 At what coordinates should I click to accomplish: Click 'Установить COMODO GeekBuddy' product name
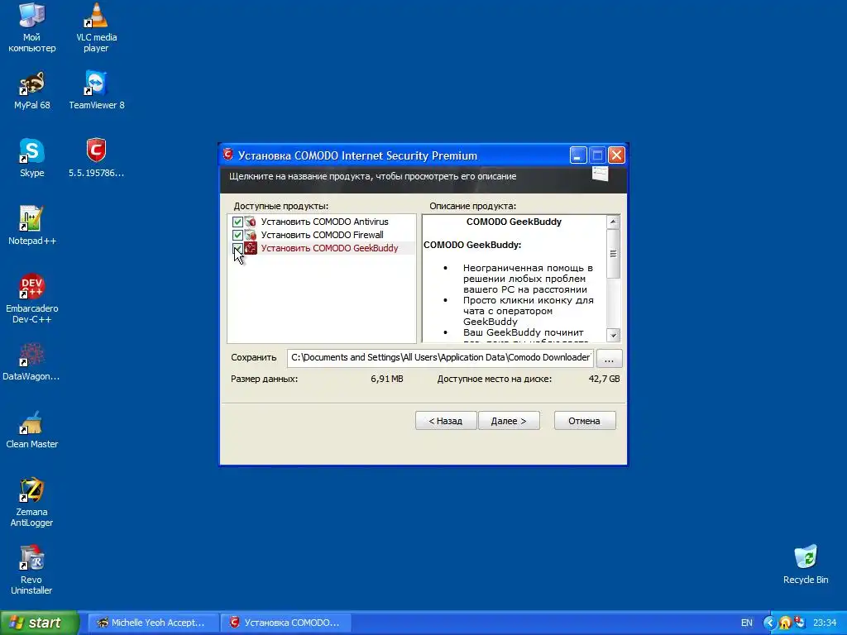tap(329, 248)
